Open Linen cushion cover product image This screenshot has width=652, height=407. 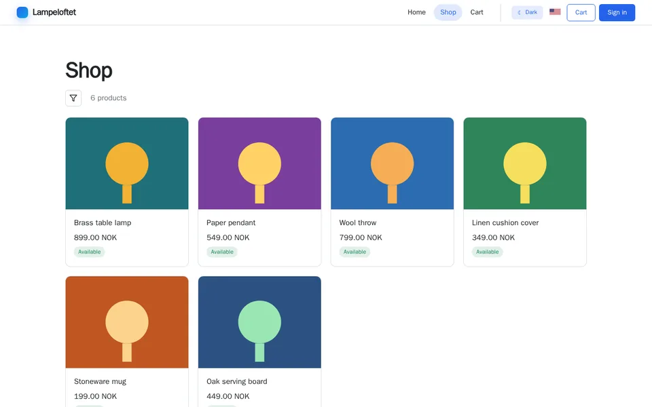525,163
